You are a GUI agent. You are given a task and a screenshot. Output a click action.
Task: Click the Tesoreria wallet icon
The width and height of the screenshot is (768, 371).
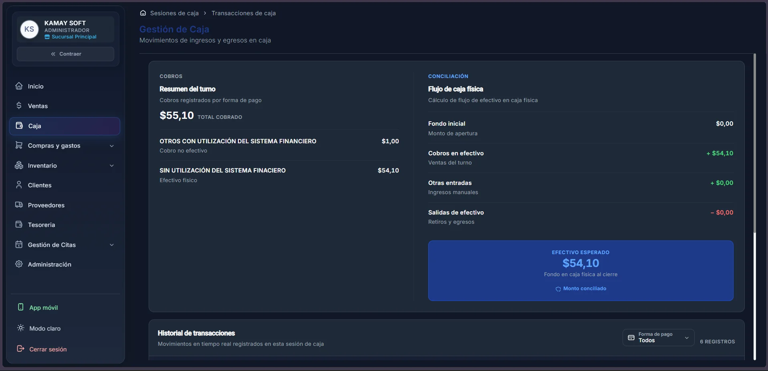(19, 225)
